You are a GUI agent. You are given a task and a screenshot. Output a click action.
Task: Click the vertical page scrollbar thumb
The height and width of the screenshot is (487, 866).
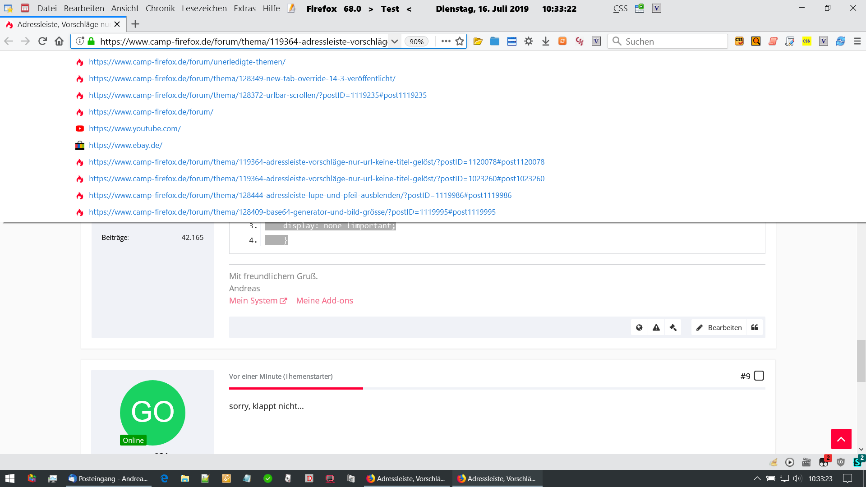pos(861,361)
